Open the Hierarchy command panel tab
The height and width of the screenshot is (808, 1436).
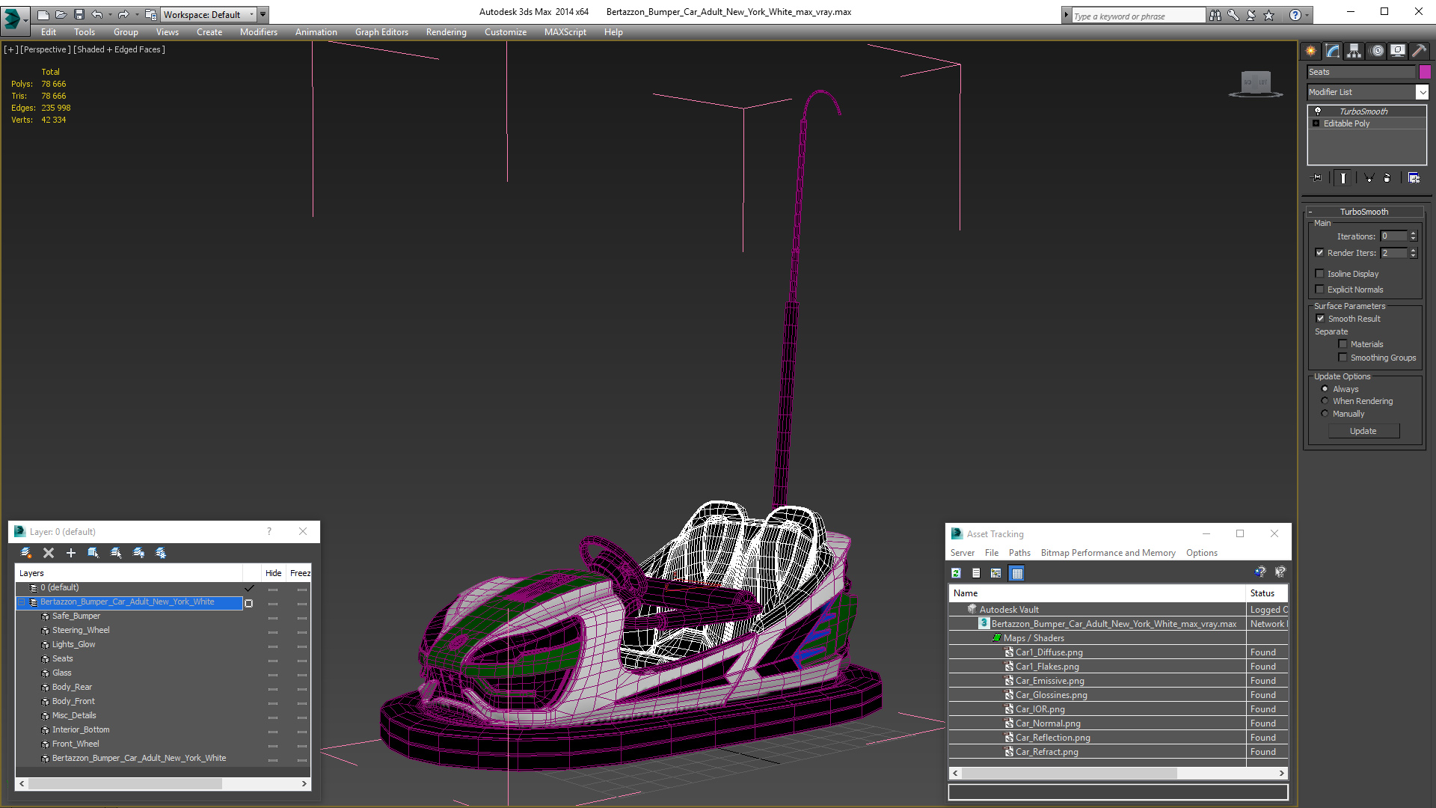click(1354, 51)
